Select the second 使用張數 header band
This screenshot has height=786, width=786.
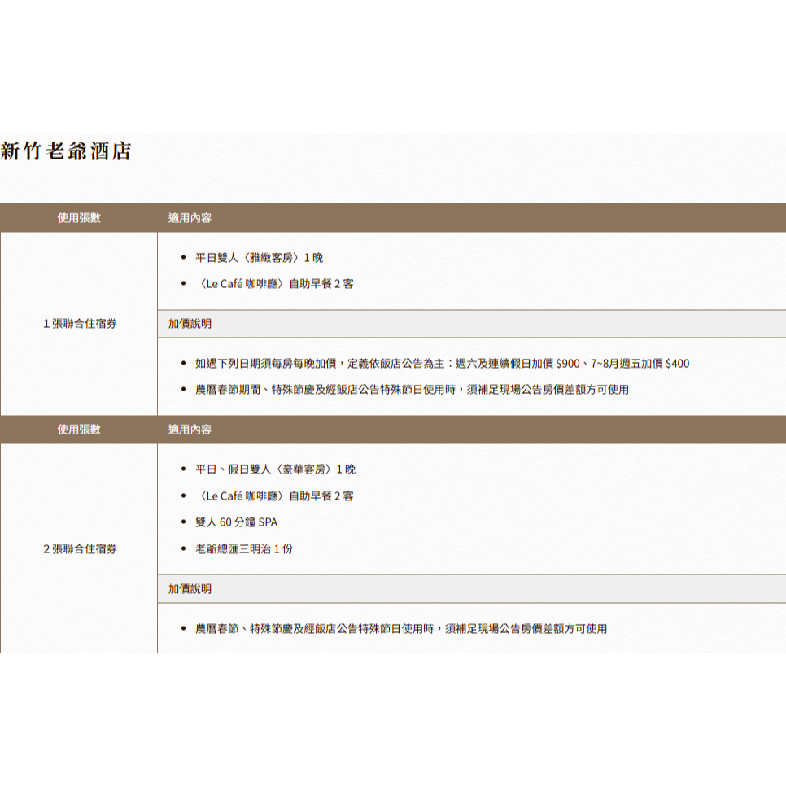pos(77,430)
